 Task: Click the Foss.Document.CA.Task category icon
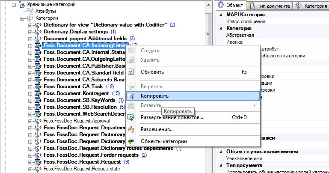coord(38,86)
